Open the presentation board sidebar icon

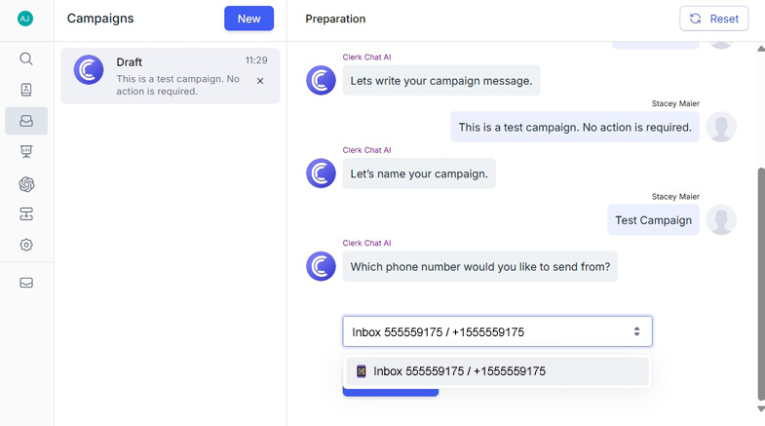[x=26, y=152]
